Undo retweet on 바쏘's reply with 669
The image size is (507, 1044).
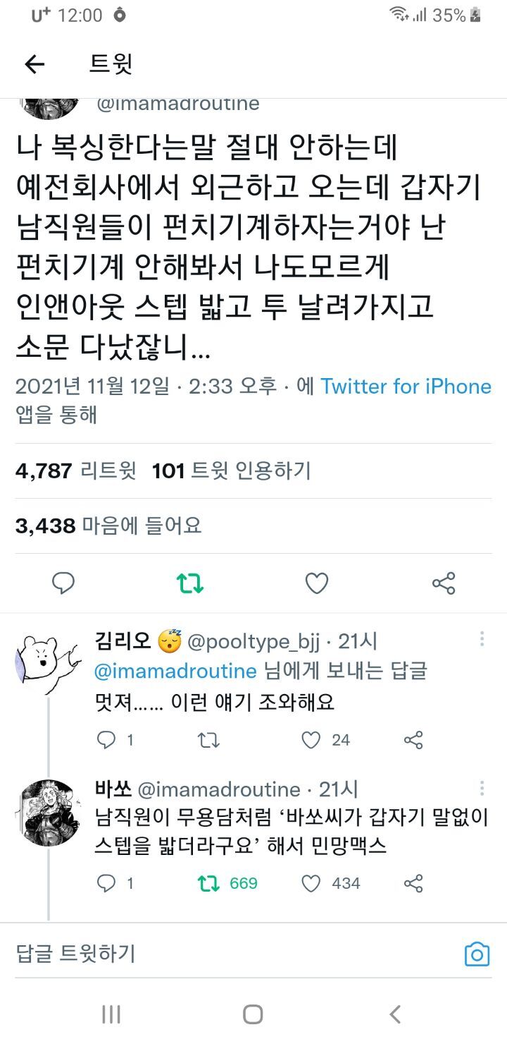point(208,882)
